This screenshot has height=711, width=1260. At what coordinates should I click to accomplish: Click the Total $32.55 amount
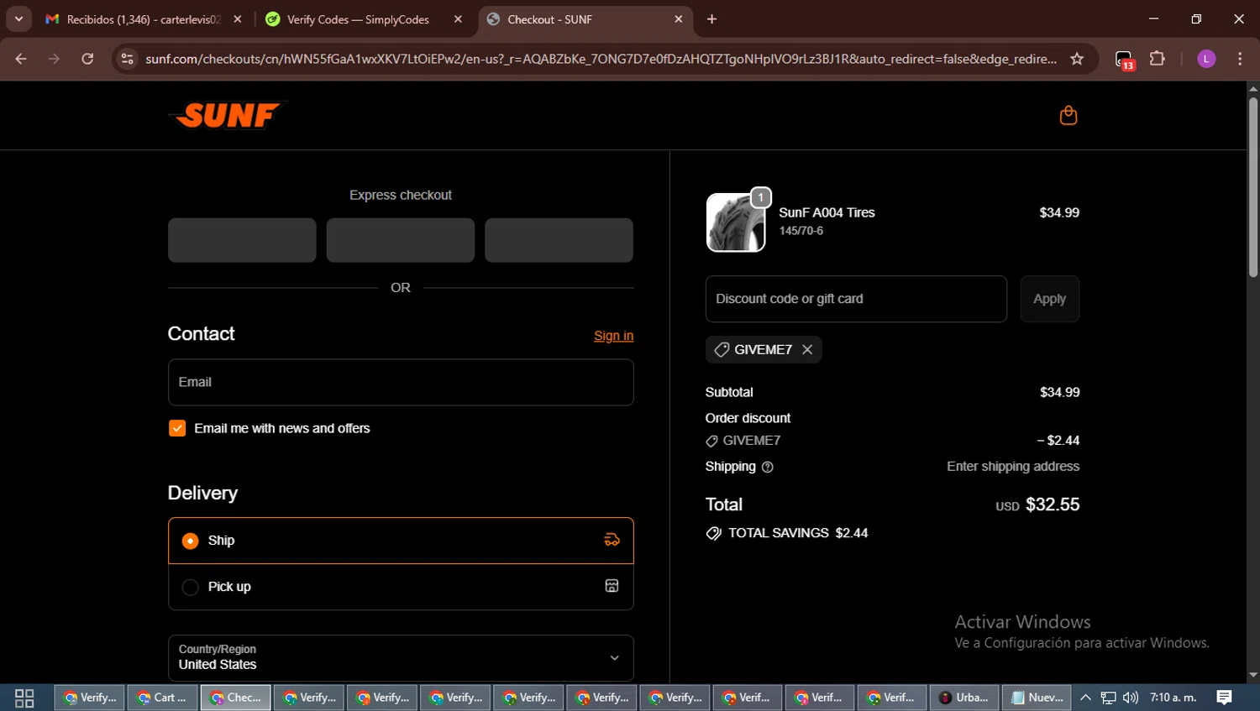(1053, 504)
